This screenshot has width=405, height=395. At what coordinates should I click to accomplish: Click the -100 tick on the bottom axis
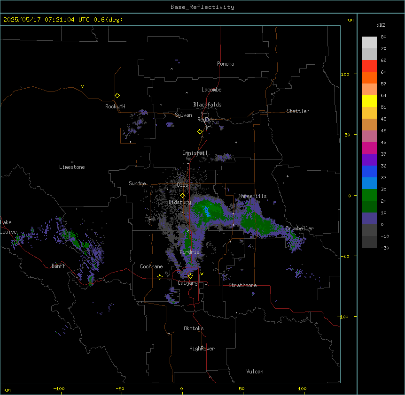(x=59, y=388)
